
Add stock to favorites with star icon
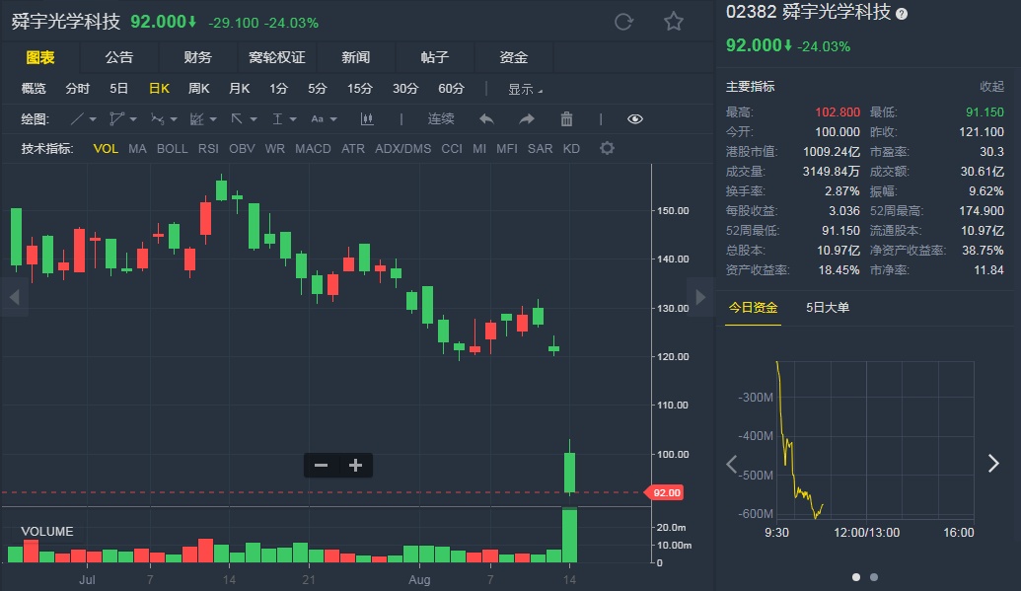pos(674,22)
